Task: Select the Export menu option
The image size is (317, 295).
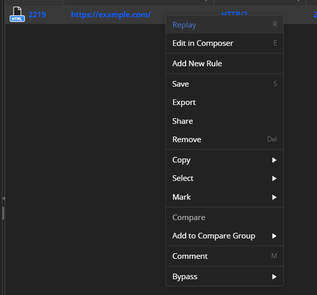Action: coord(224,102)
